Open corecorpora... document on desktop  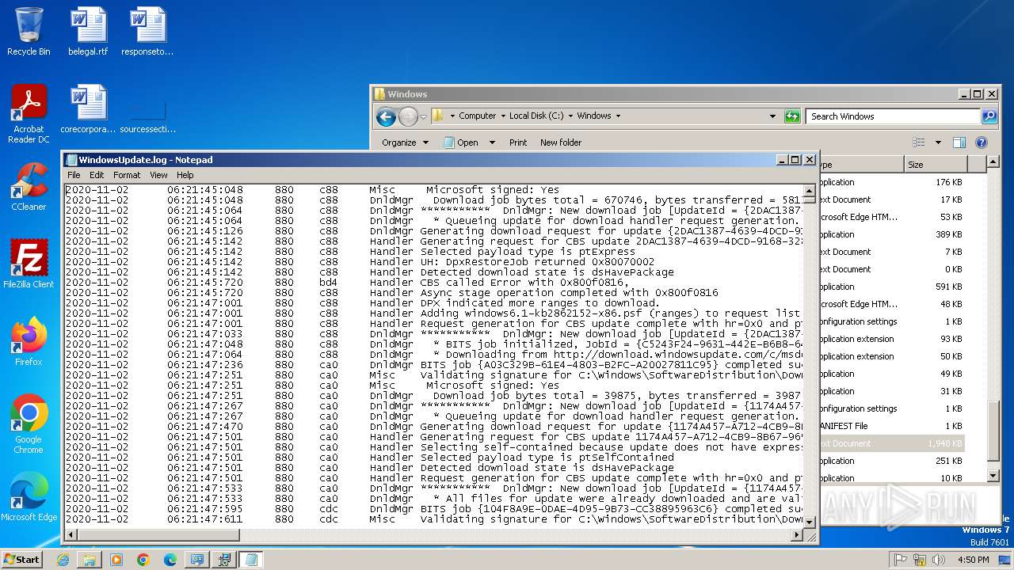click(x=88, y=109)
